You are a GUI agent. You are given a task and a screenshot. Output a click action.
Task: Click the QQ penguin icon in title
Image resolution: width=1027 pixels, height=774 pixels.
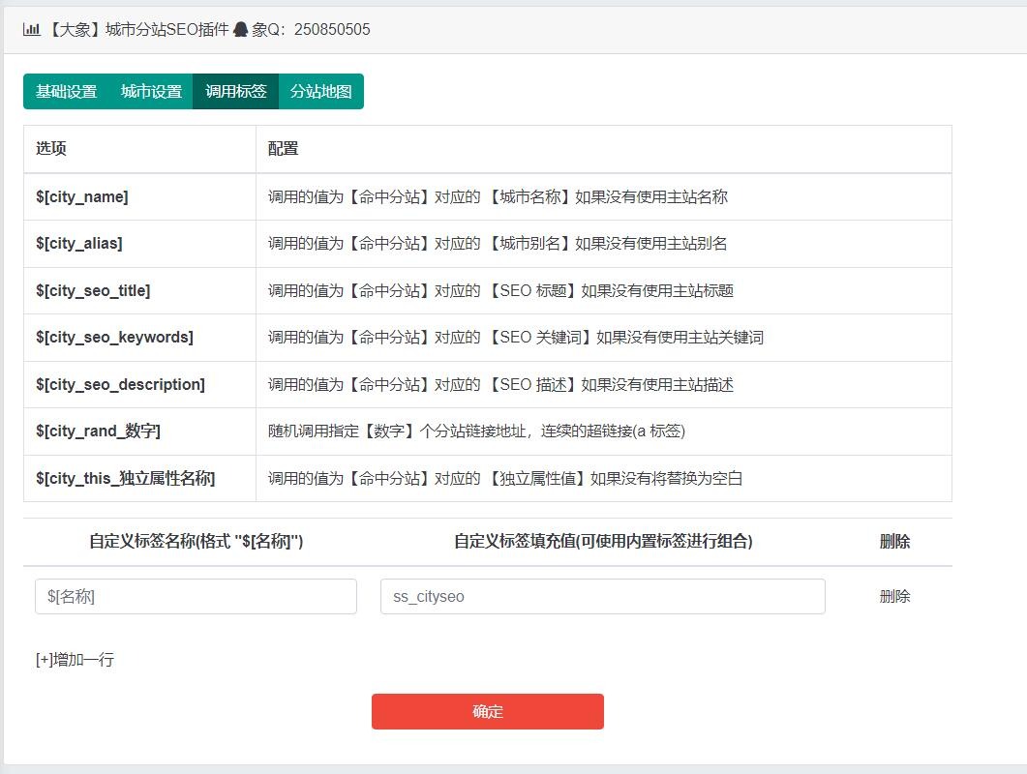pos(241,30)
